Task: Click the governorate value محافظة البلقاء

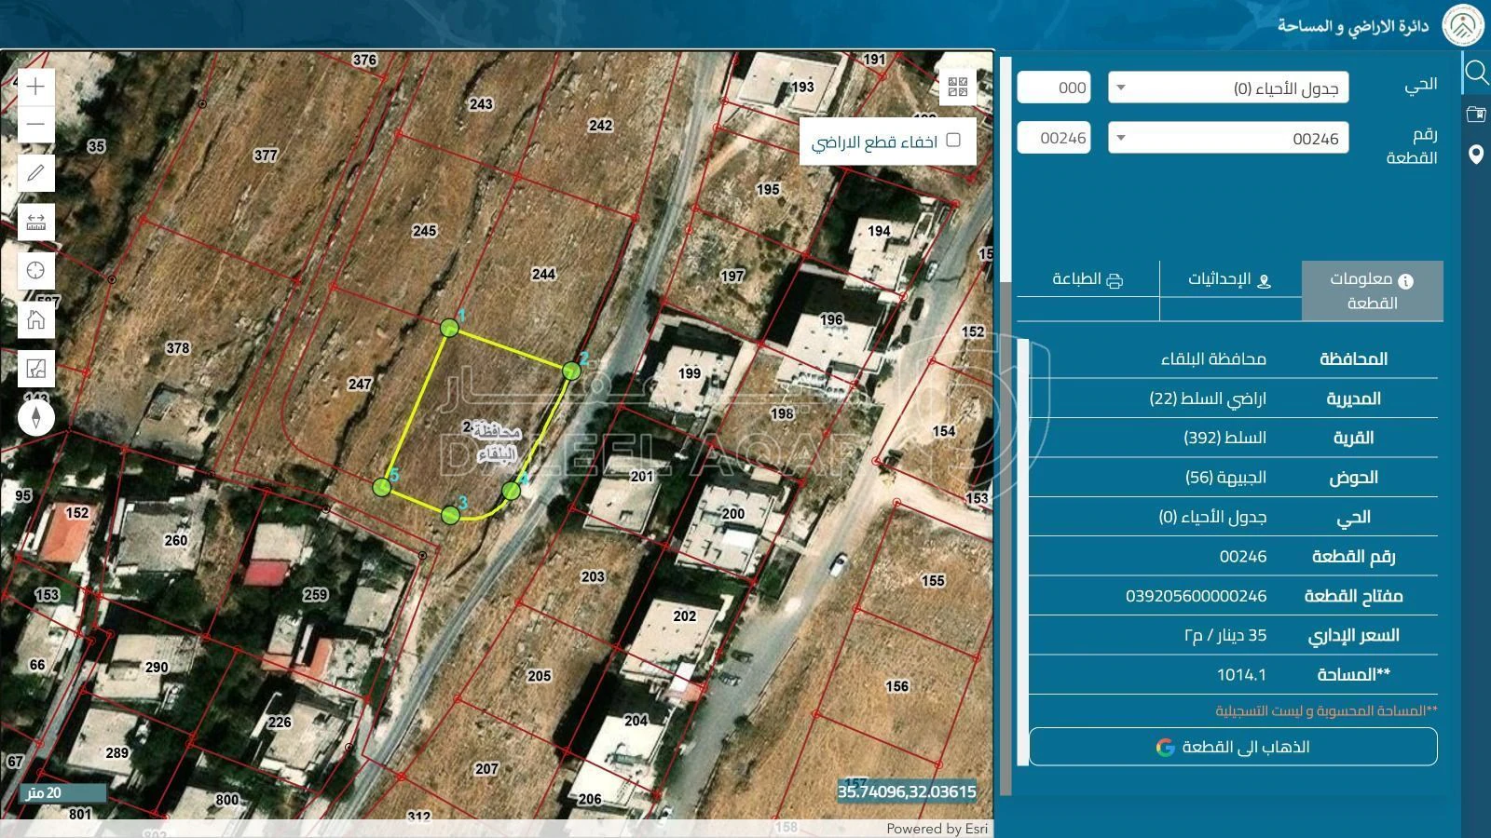Action: (1213, 358)
